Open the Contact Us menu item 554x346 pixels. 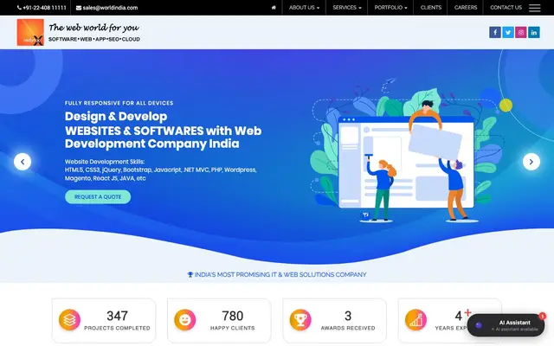506,8
